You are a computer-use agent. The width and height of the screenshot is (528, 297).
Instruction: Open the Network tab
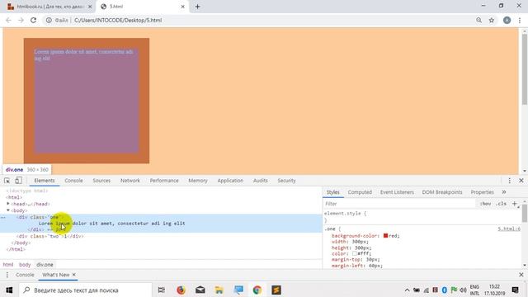pyautogui.click(x=130, y=181)
